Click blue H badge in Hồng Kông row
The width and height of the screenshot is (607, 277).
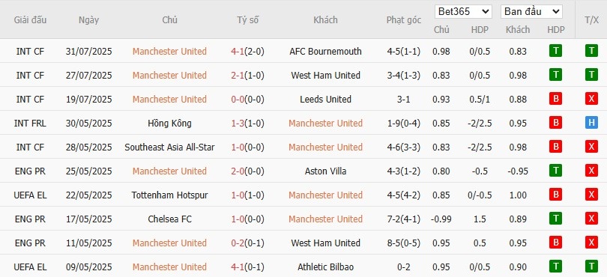pos(591,123)
